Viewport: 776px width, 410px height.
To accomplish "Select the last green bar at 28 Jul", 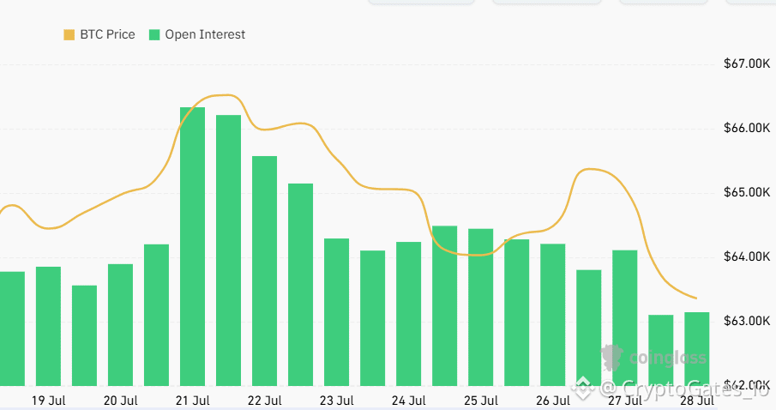I will pyautogui.click(x=697, y=349).
